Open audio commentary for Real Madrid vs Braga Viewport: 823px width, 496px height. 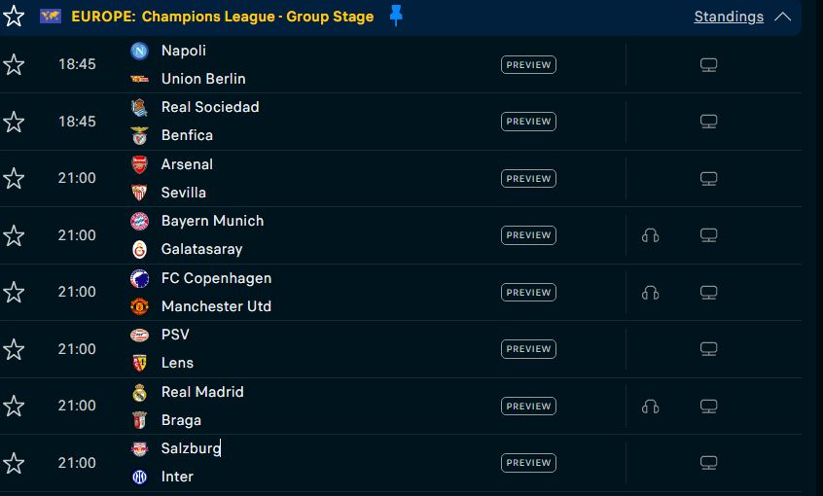(650, 407)
